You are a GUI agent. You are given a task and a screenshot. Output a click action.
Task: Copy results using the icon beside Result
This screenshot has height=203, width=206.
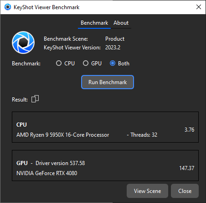35,99
